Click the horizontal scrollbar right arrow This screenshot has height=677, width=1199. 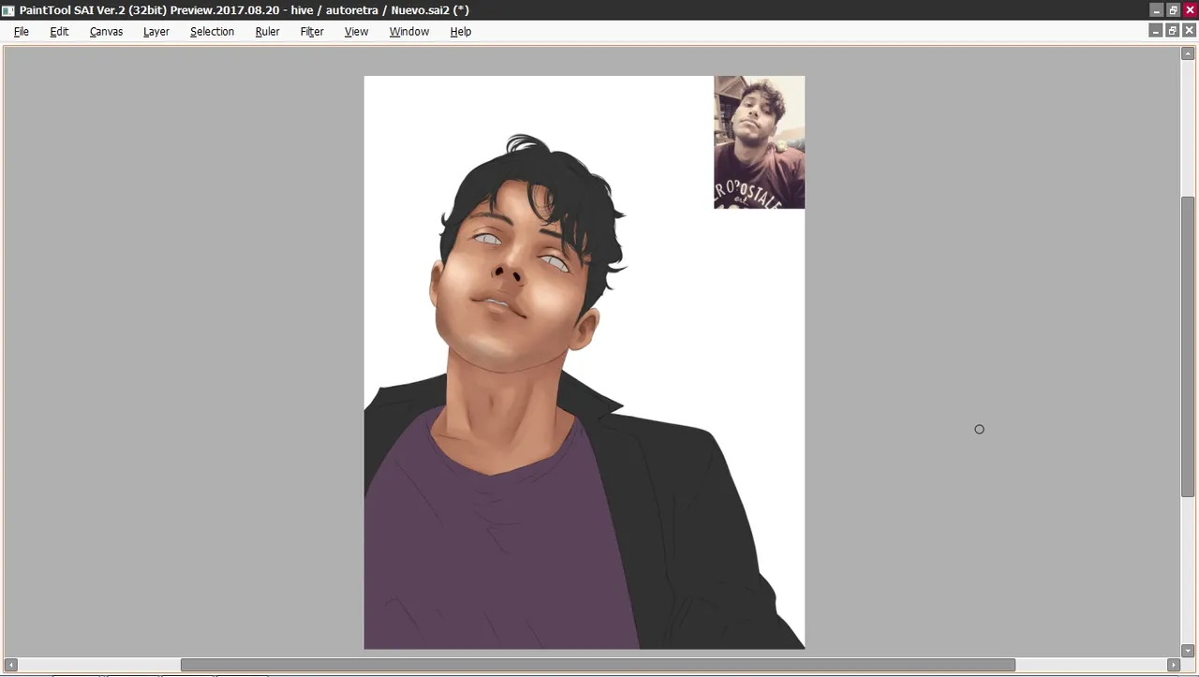pyautogui.click(x=1173, y=665)
